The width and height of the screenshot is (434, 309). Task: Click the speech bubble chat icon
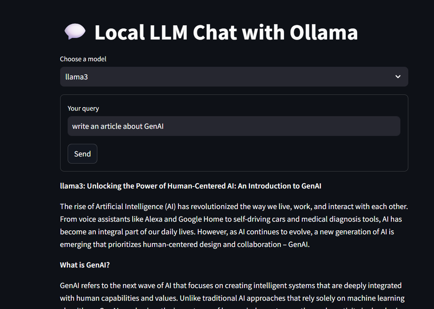point(75,32)
